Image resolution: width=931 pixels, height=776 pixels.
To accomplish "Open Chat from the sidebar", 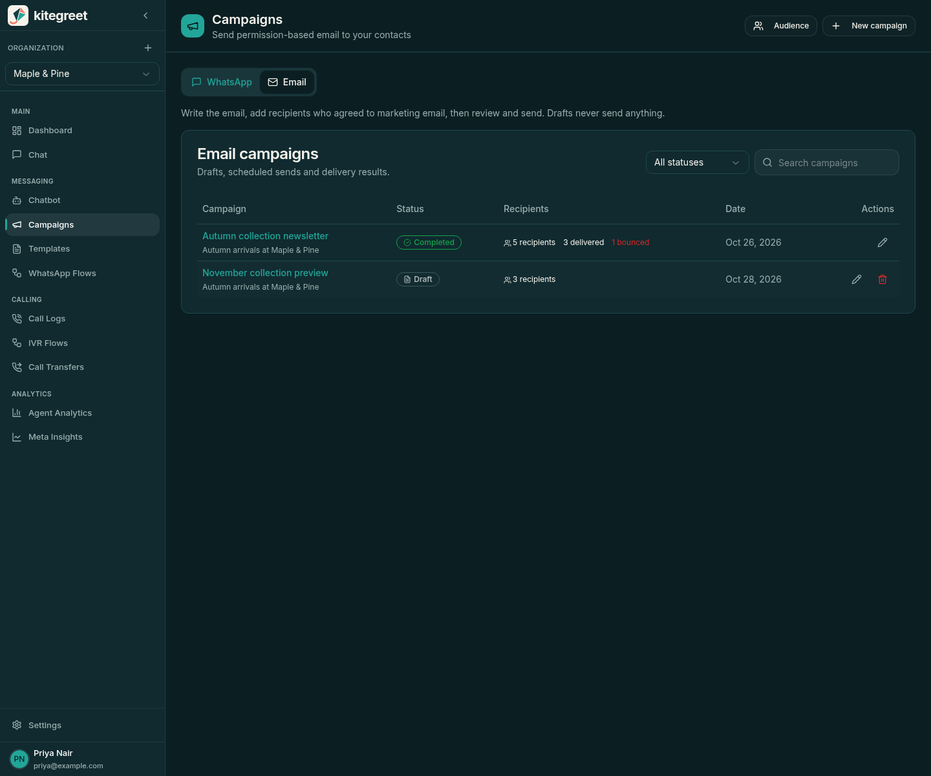I will click(x=82, y=155).
